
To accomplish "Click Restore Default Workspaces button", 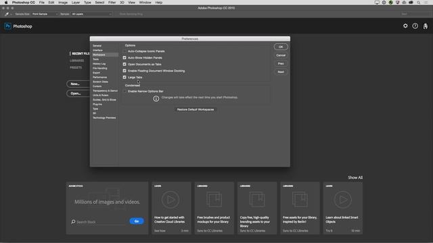I will tap(196, 109).
